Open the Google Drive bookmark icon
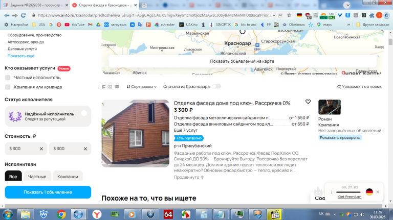The width and height of the screenshot is (393, 220). tap(98, 25)
